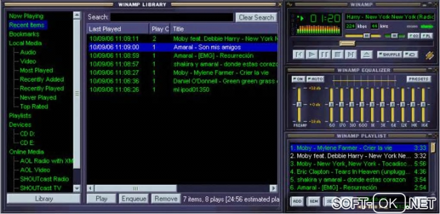Open Winamp main menu icon in title bar
This screenshot has height=214, width=440.
pos(290,4)
